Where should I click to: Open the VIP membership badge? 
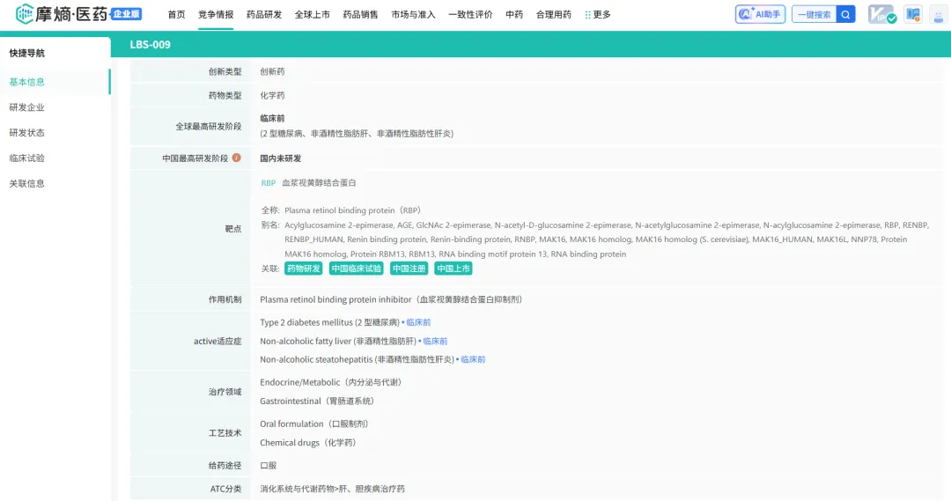pos(881,15)
